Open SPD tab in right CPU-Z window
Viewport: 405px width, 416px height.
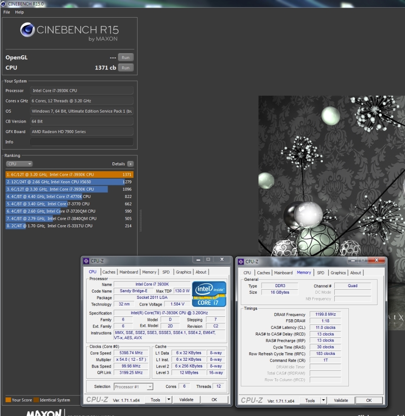tap(320, 273)
